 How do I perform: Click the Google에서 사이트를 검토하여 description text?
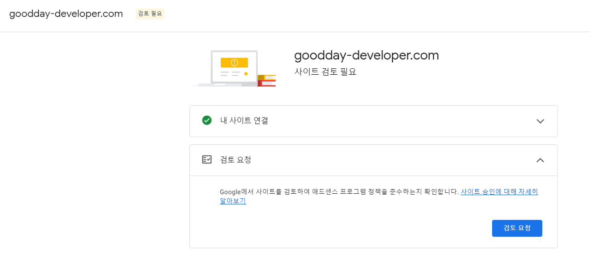click(x=339, y=192)
